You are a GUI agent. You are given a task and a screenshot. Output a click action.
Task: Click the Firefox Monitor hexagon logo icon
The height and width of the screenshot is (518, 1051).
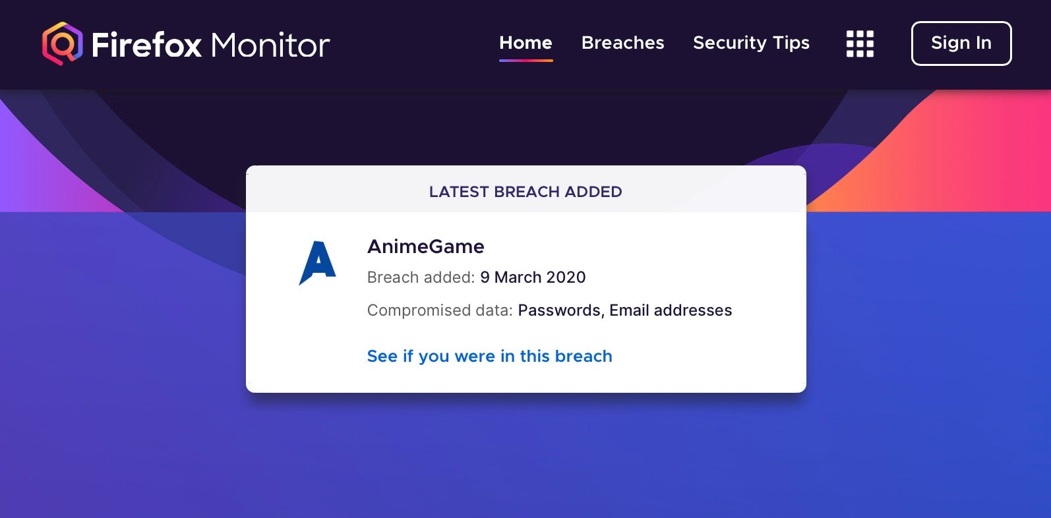(63, 44)
